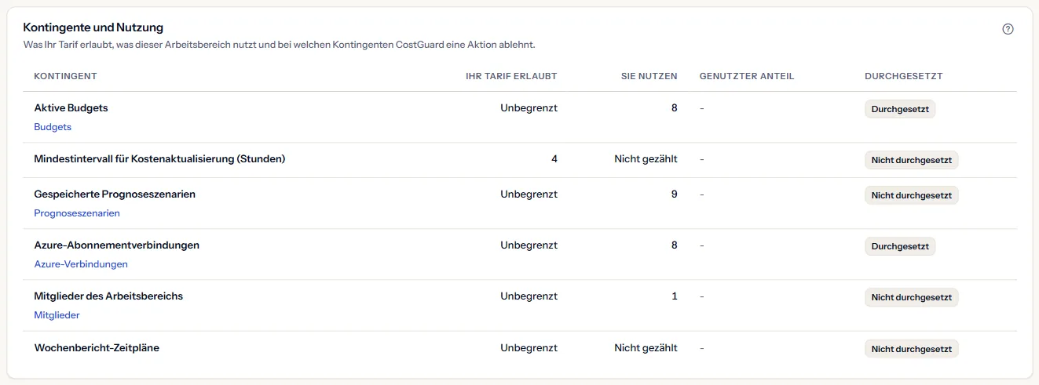
Task: Select the Ihr Tarif erlaubt column header
Action: (x=511, y=76)
